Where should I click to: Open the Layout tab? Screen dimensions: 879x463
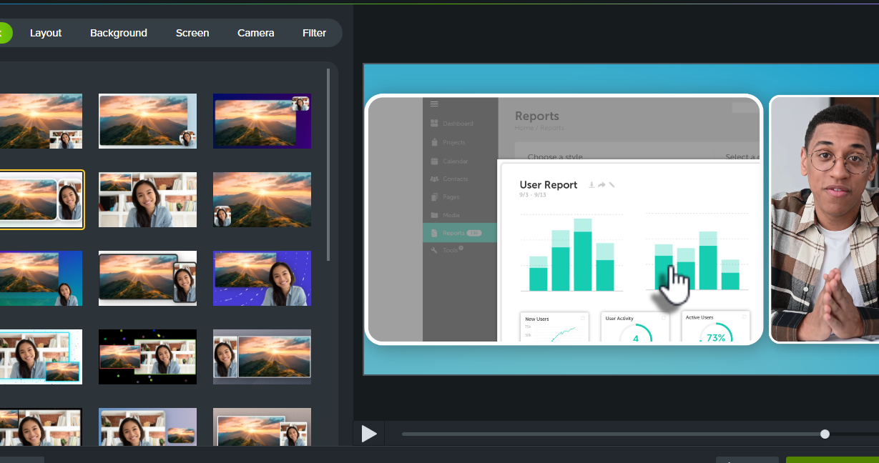pyautogui.click(x=46, y=33)
